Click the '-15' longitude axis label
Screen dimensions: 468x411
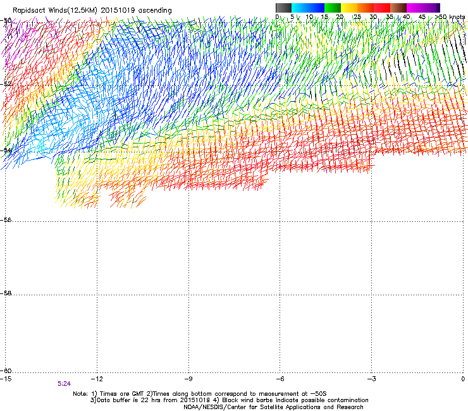coord(6,379)
